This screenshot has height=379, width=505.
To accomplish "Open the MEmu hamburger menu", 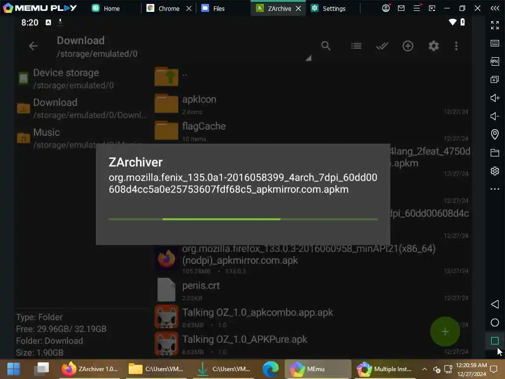I will 417,8.
